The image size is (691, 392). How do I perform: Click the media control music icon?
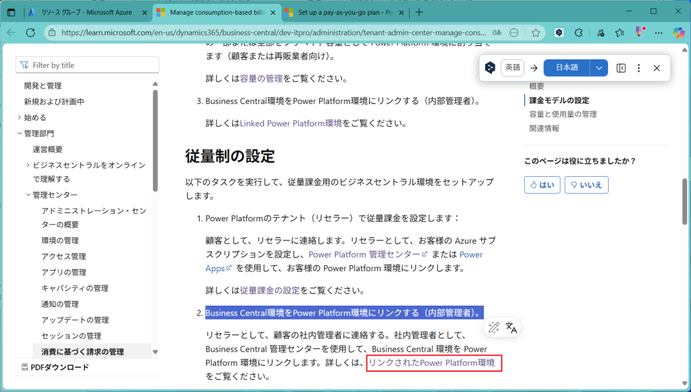tap(600, 32)
